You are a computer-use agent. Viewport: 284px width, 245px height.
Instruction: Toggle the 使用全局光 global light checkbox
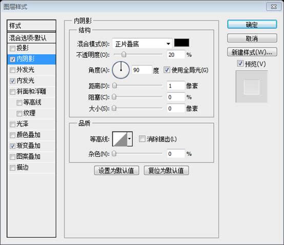click(x=167, y=70)
